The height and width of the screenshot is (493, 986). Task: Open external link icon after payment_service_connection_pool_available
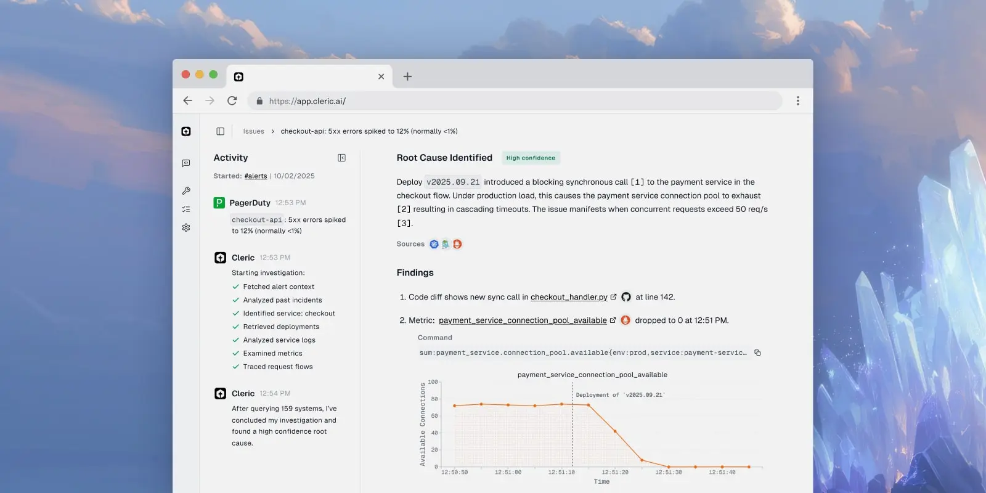[613, 320]
